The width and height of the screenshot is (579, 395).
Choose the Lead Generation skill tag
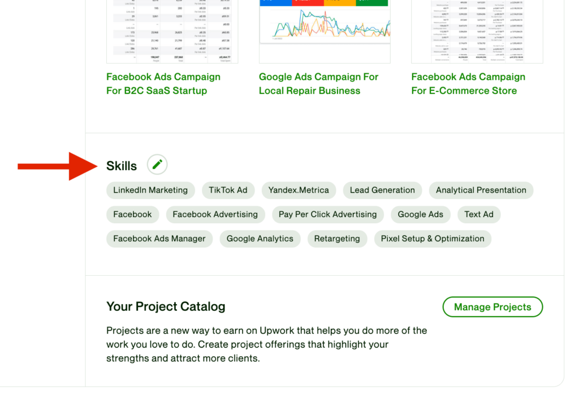pyautogui.click(x=382, y=190)
